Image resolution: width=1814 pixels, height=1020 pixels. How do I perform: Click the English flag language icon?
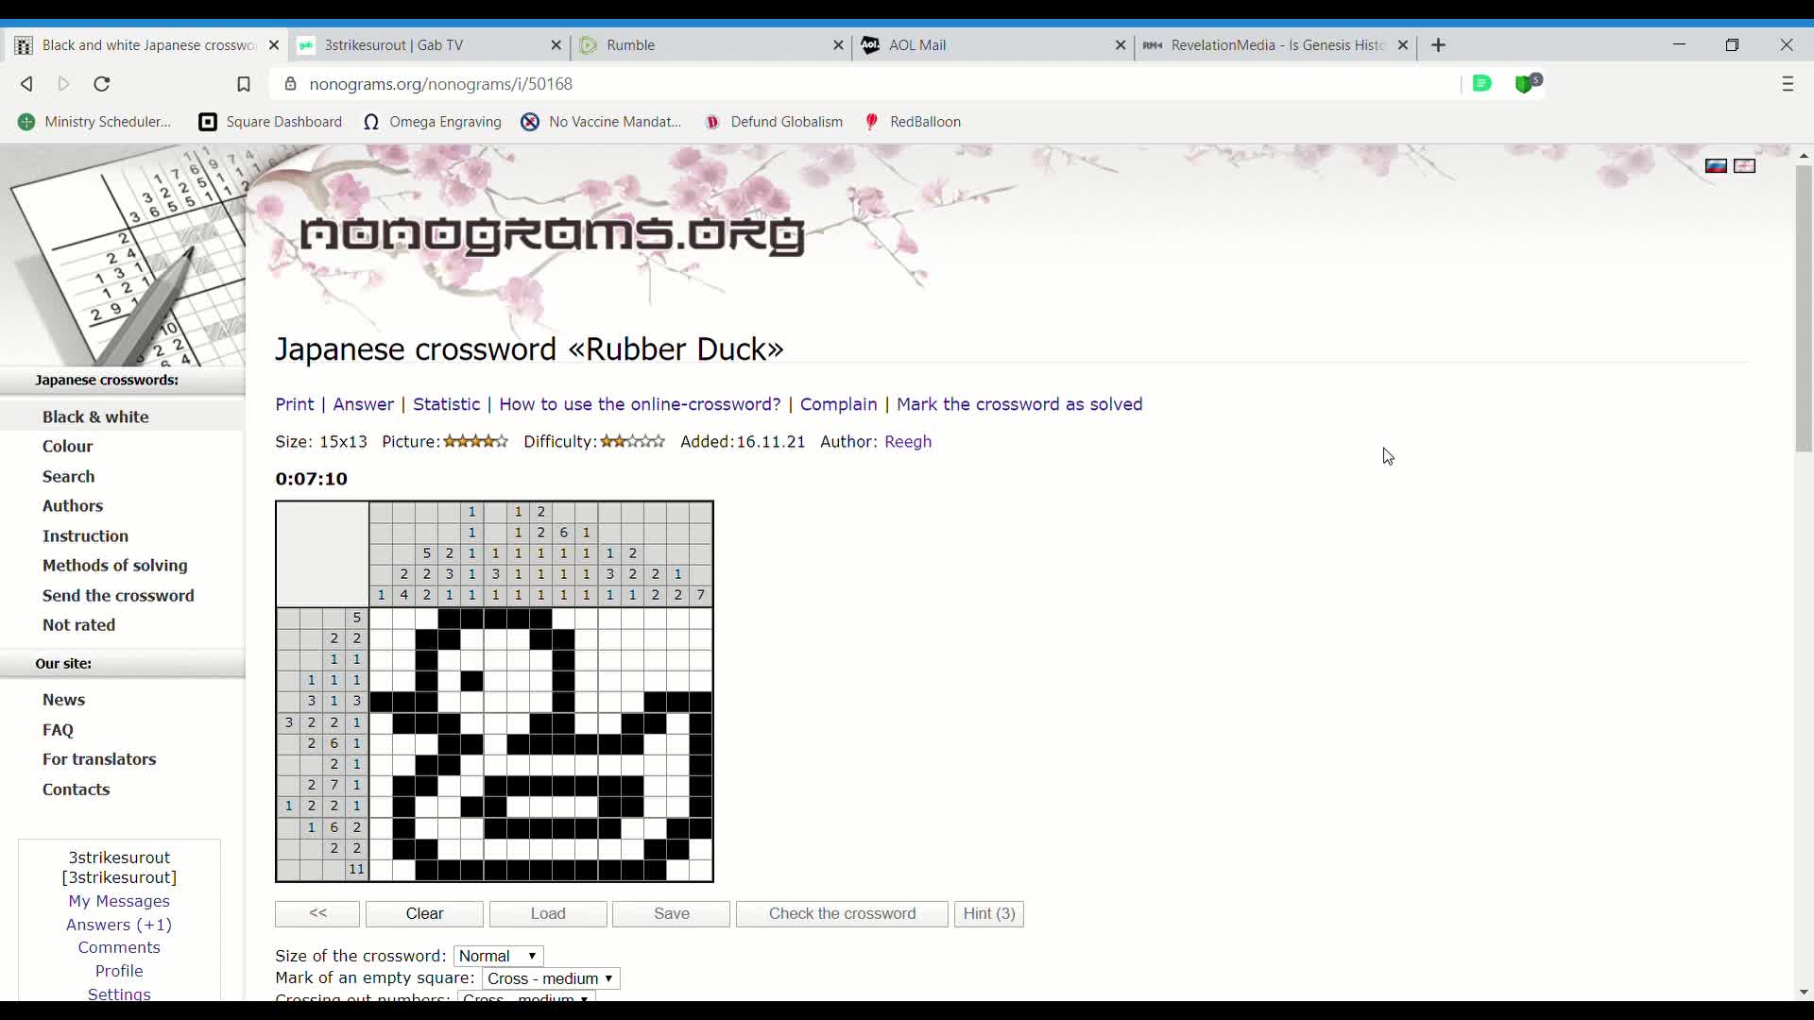tap(1746, 166)
